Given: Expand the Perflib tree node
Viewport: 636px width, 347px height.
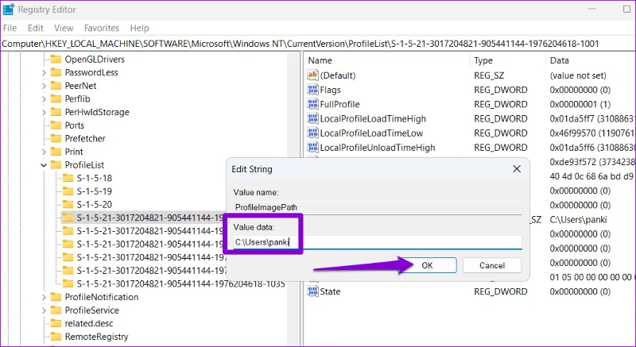Looking at the screenshot, I should coord(44,99).
